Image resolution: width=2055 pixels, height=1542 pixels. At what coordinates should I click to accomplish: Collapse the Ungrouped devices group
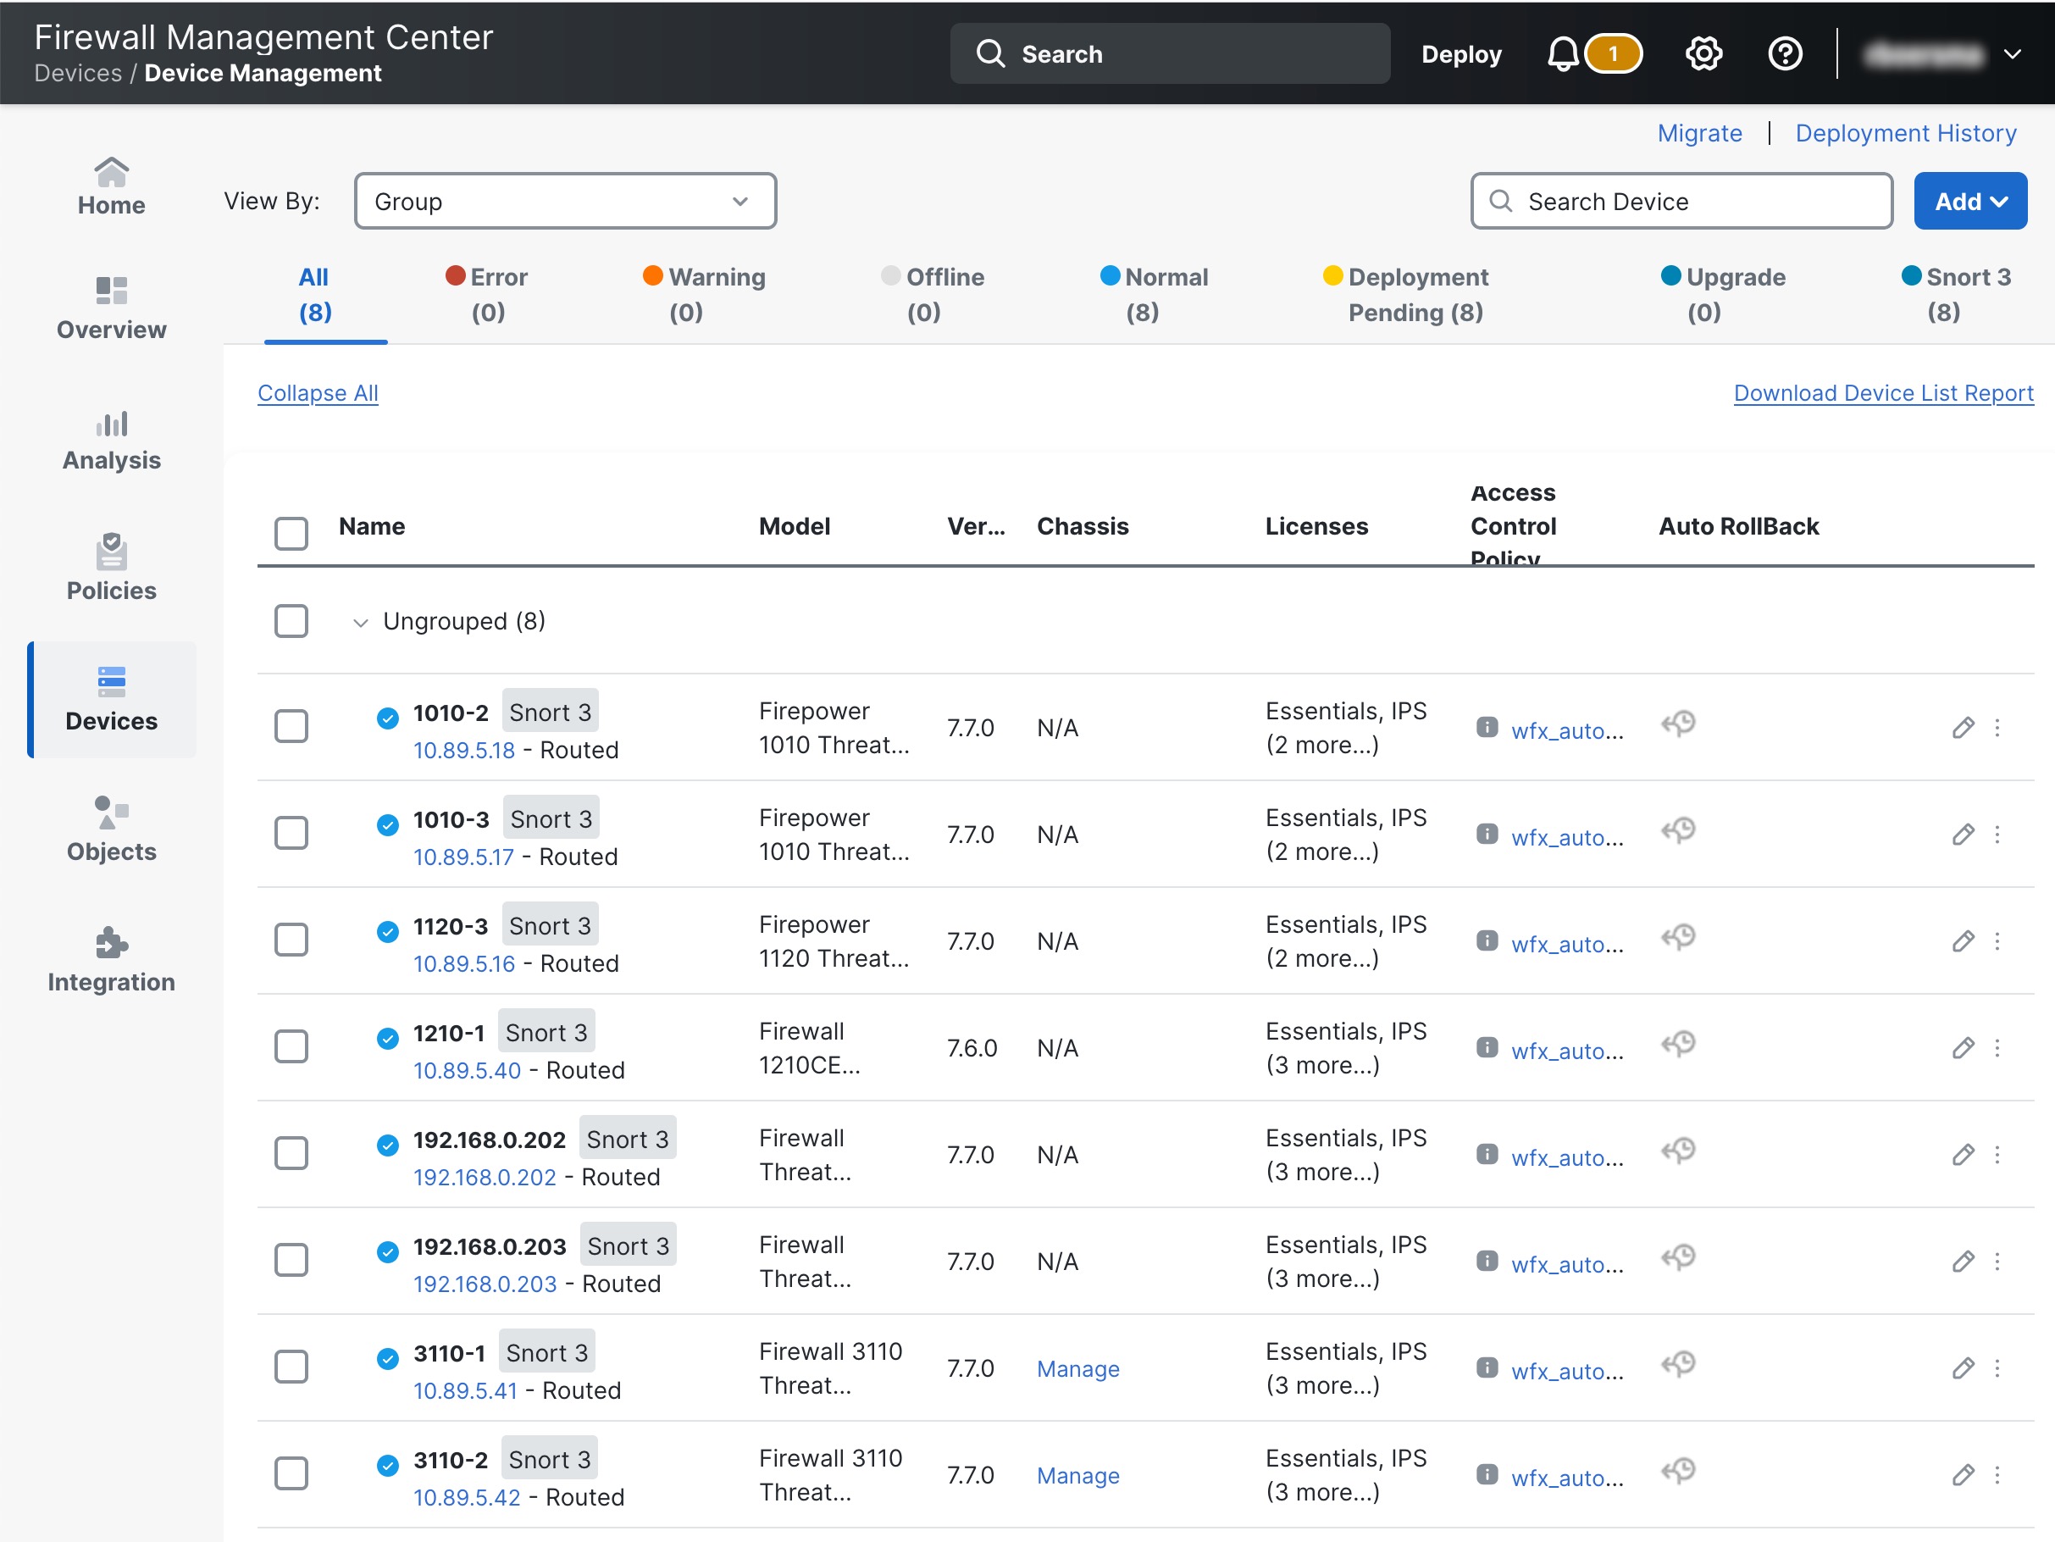point(361,622)
